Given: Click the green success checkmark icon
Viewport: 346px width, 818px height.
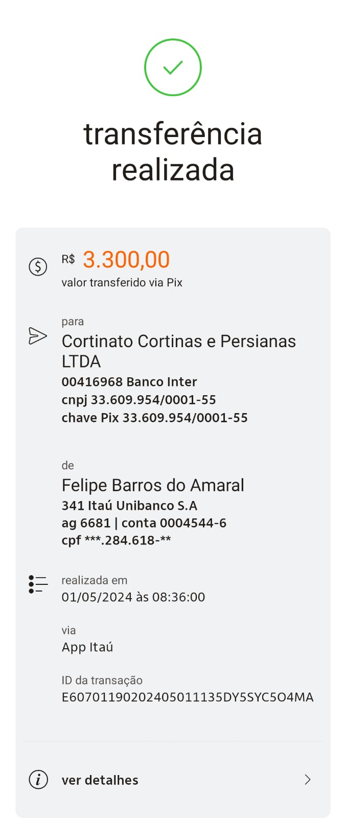Looking at the screenshot, I should [x=173, y=67].
